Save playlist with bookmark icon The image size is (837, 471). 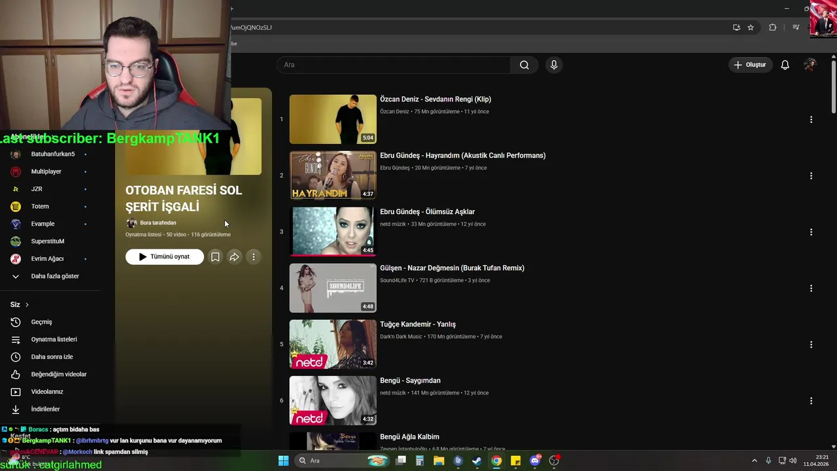point(215,257)
